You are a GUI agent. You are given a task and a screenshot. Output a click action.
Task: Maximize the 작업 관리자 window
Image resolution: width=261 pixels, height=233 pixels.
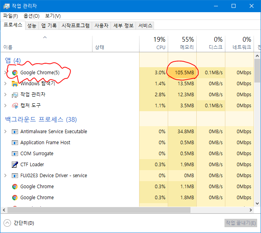pyautogui.click(x=234, y=6)
